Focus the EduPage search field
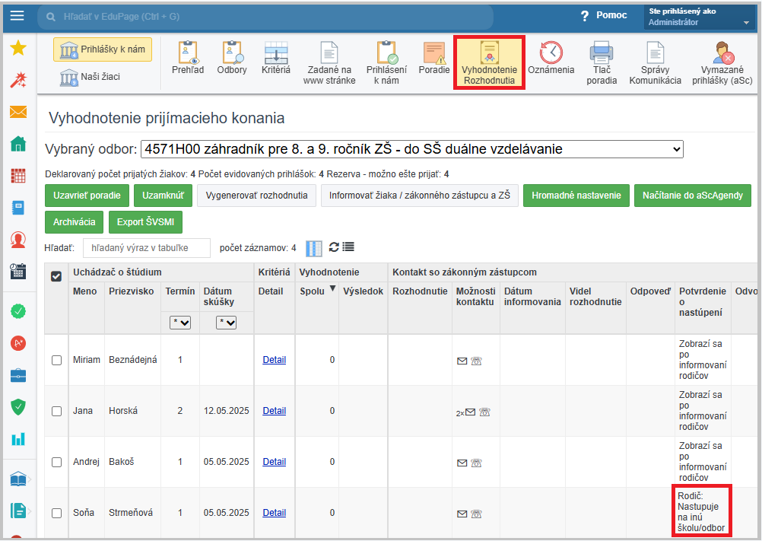The height and width of the screenshot is (541, 762). pos(265,17)
